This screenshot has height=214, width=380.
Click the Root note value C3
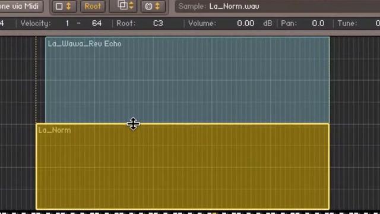158,23
